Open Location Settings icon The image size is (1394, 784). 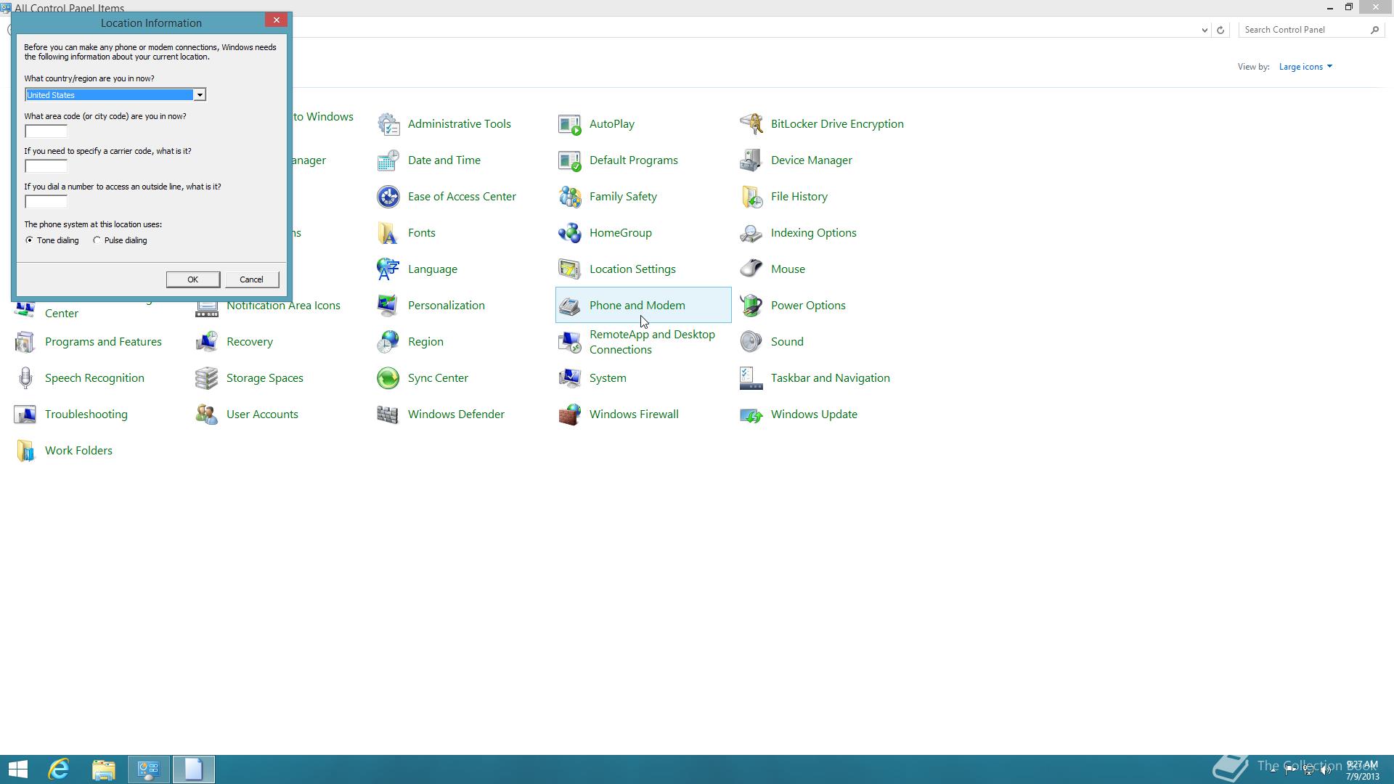coord(570,269)
